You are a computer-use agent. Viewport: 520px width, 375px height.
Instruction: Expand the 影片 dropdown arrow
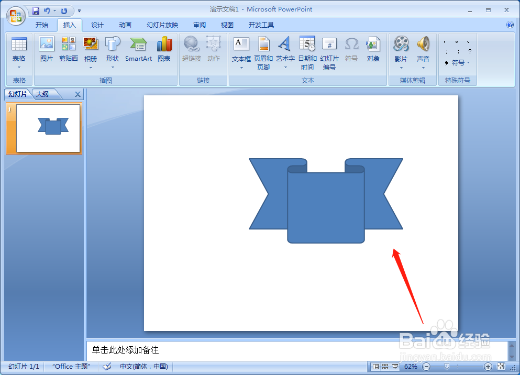coord(401,68)
